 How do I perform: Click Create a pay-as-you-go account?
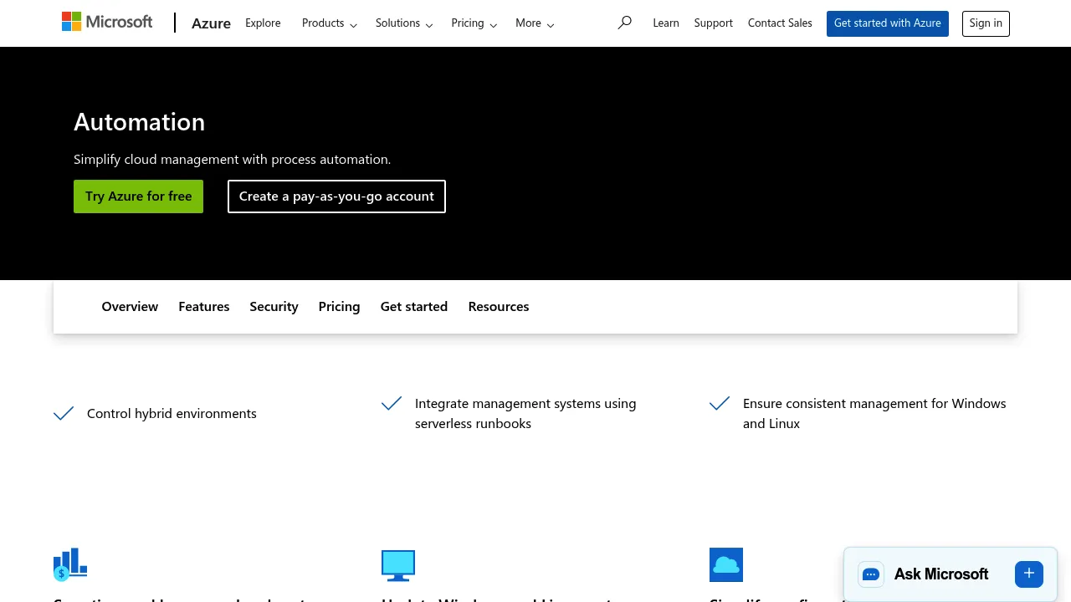pos(336,196)
